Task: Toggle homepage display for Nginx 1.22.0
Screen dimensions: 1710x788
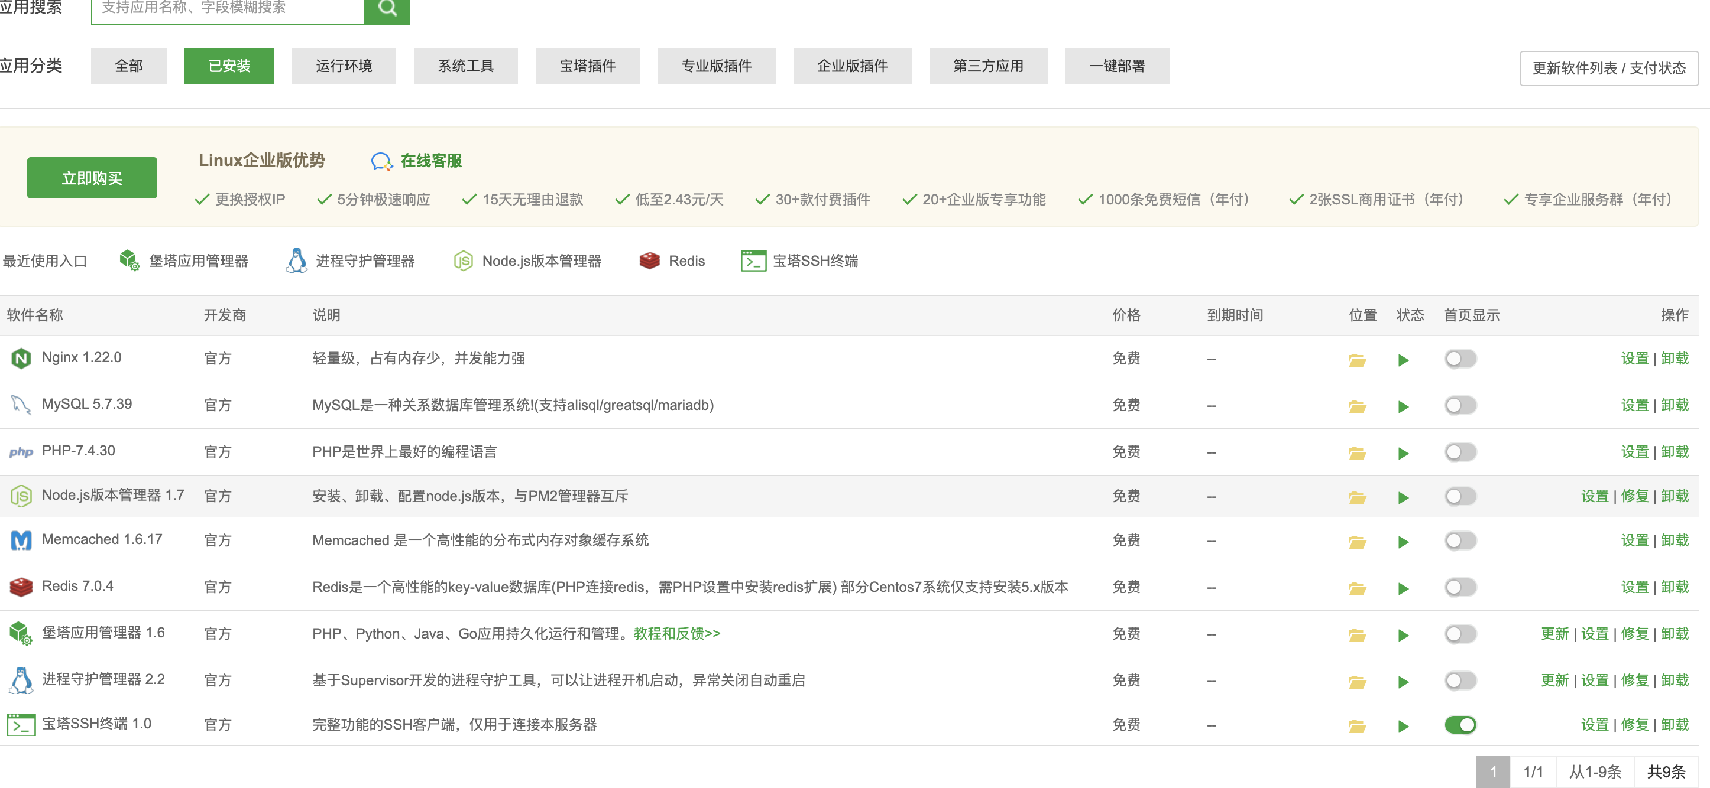Action: [x=1460, y=359]
